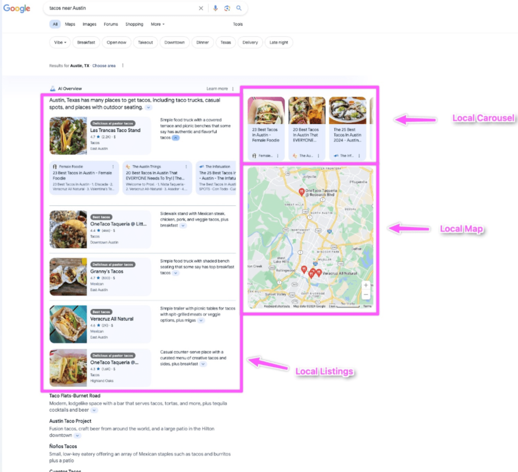Open menu on 20 Best Tacos carousel card

click(318, 156)
